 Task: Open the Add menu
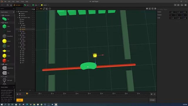(13, 1)
